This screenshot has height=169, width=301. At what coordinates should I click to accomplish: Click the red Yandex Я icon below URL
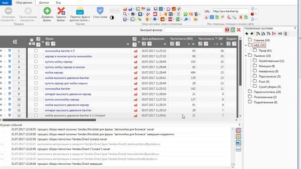click(241, 17)
